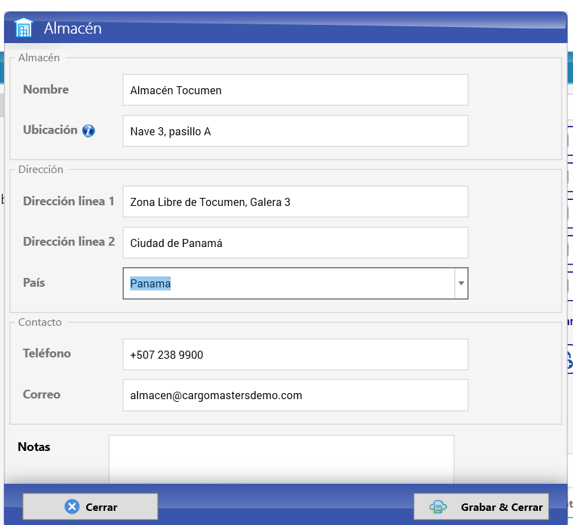This screenshot has height=525, width=573.
Task: Click the info icon next to Ubicación
Action: coord(88,131)
